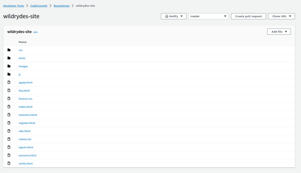View the apply.html file
This screenshot has width=301, height=173.
click(x=26, y=82)
